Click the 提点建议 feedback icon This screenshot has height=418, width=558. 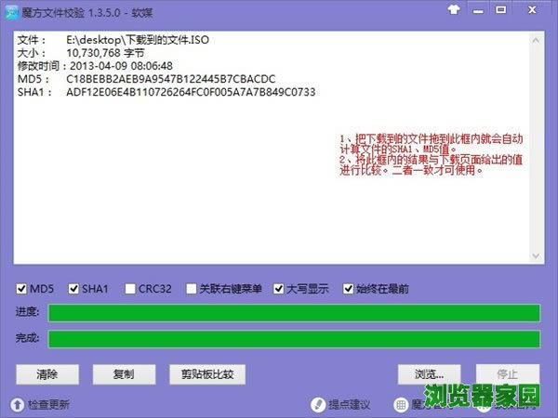coord(318,404)
